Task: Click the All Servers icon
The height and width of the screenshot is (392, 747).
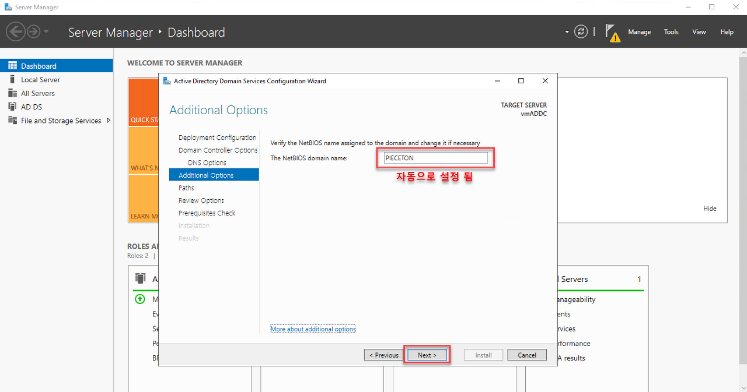Action: point(12,93)
